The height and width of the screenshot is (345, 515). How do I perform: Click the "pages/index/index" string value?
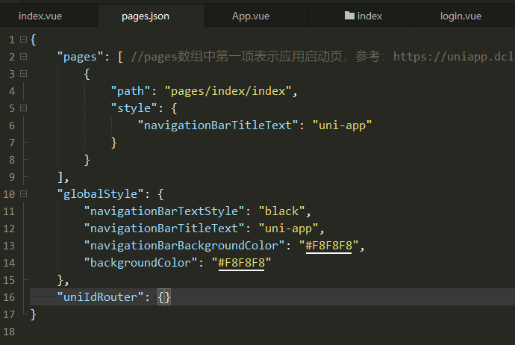[228, 91]
